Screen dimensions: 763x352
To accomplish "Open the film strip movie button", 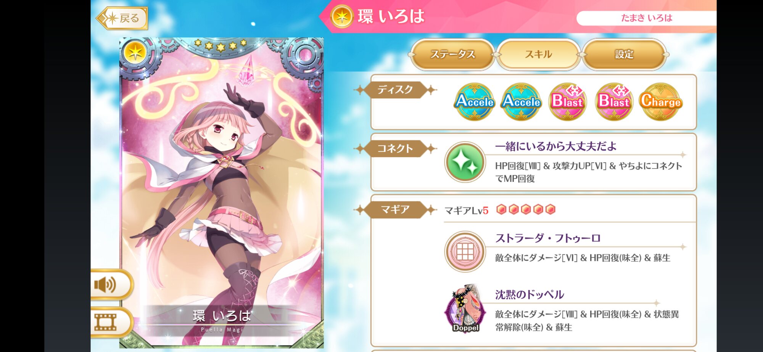I will click(110, 322).
